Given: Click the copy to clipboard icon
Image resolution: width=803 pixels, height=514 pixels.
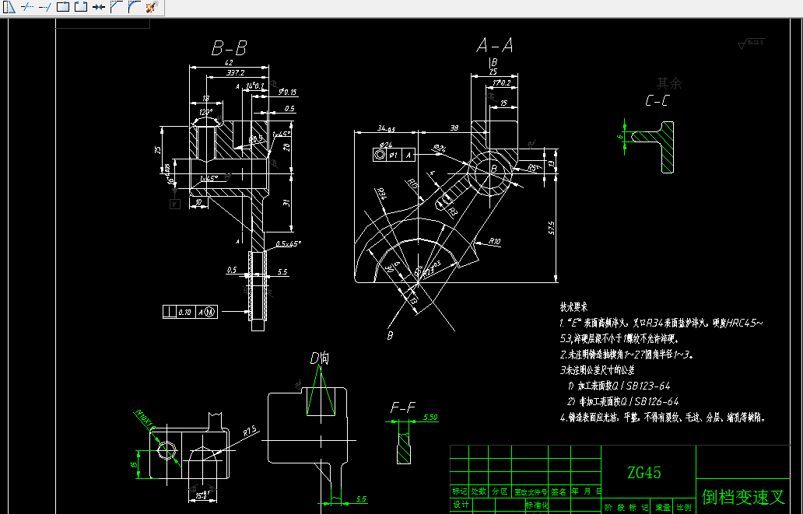Looking at the screenshot, I should coord(63,8).
